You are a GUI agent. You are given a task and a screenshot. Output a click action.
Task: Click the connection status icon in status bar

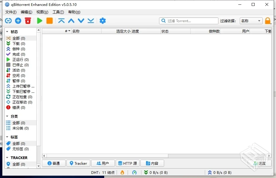(x=134, y=172)
